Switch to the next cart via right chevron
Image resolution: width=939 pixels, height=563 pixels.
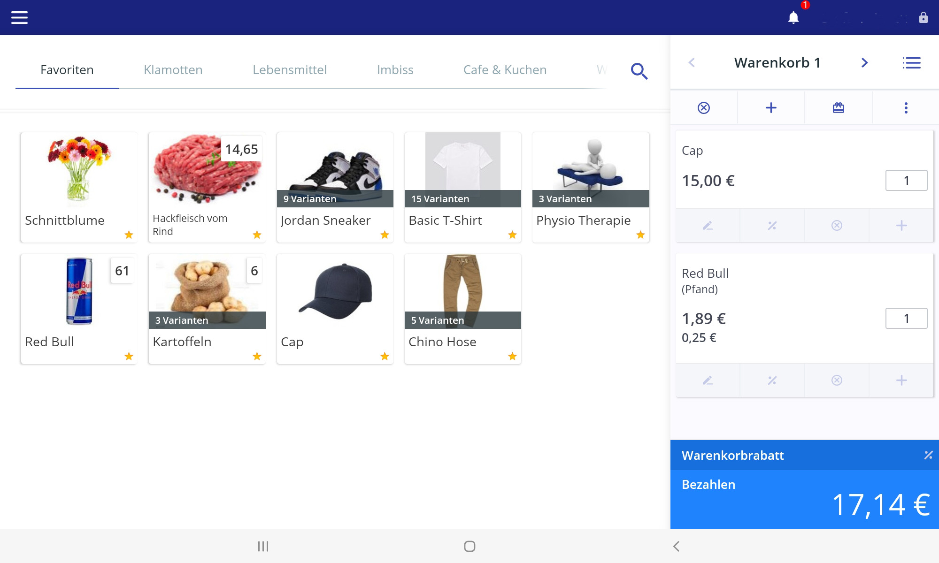(x=864, y=62)
